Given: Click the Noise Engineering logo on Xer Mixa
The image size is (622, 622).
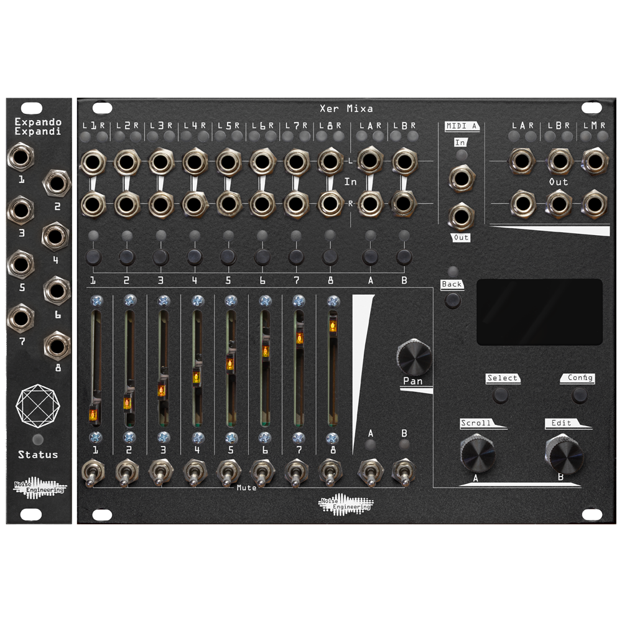Looking at the screenshot, I should point(345,504).
